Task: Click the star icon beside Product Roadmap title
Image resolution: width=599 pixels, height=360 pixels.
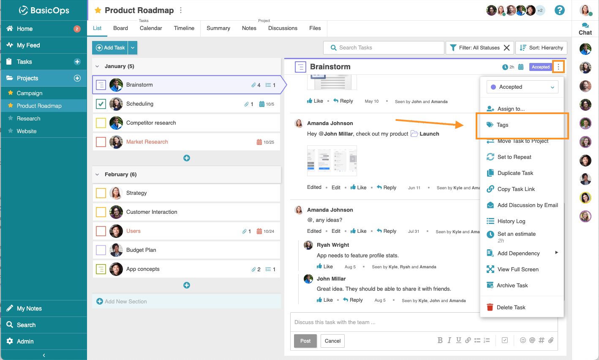Action: pyautogui.click(x=98, y=10)
